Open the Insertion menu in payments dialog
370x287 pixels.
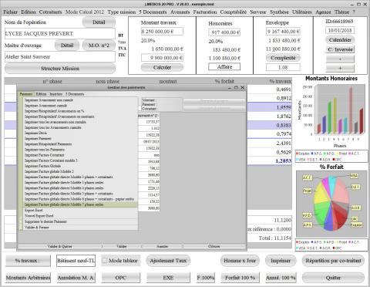55,94
